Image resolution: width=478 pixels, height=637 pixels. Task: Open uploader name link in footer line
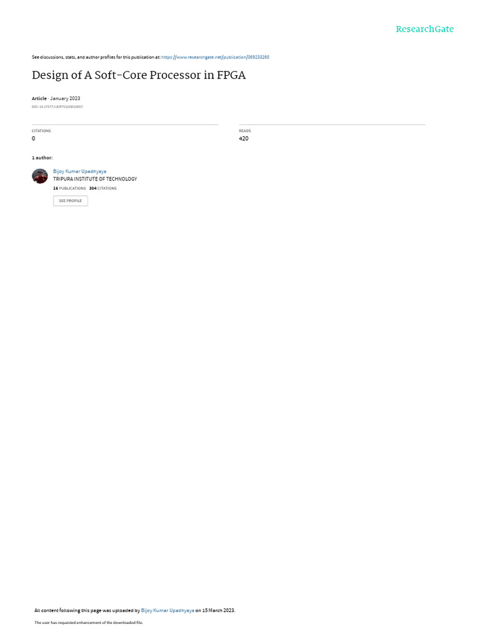167,610
